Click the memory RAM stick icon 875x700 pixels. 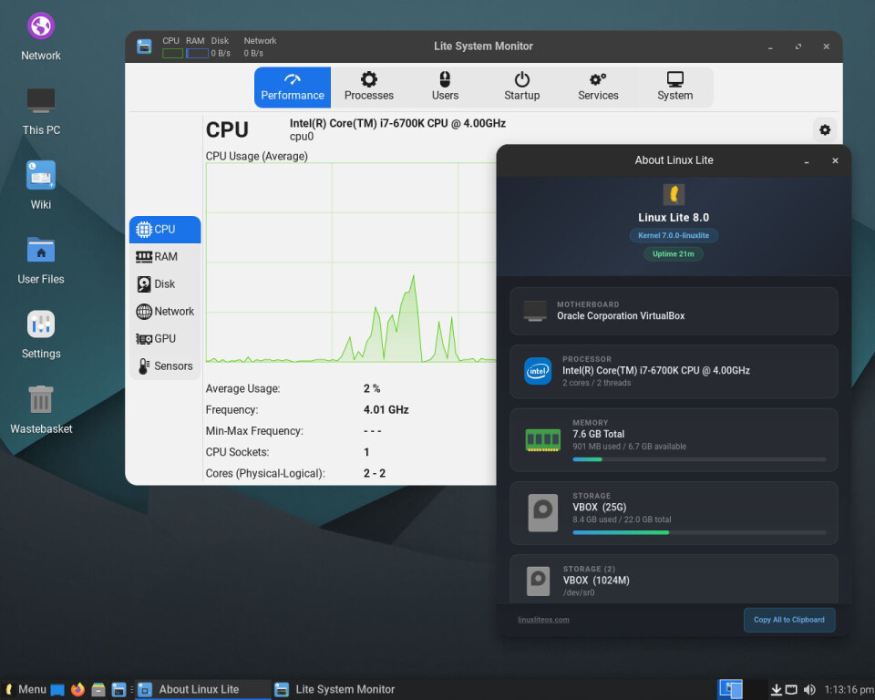point(543,440)
